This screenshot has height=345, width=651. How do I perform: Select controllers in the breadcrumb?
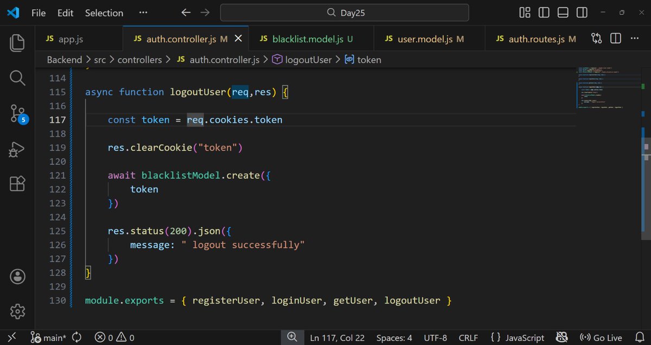[x=139, y=60]
